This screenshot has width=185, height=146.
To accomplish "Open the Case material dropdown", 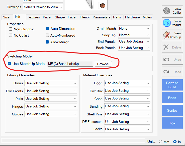I will [x=127, y=98].
